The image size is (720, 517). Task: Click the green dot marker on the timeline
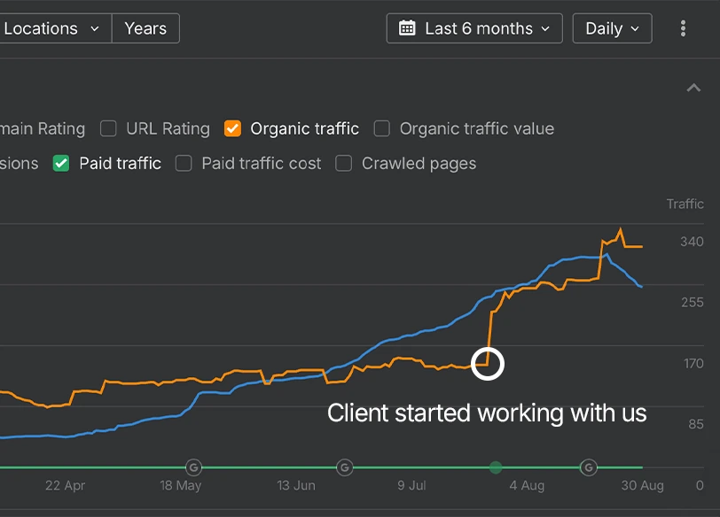(x=496, y=467)
